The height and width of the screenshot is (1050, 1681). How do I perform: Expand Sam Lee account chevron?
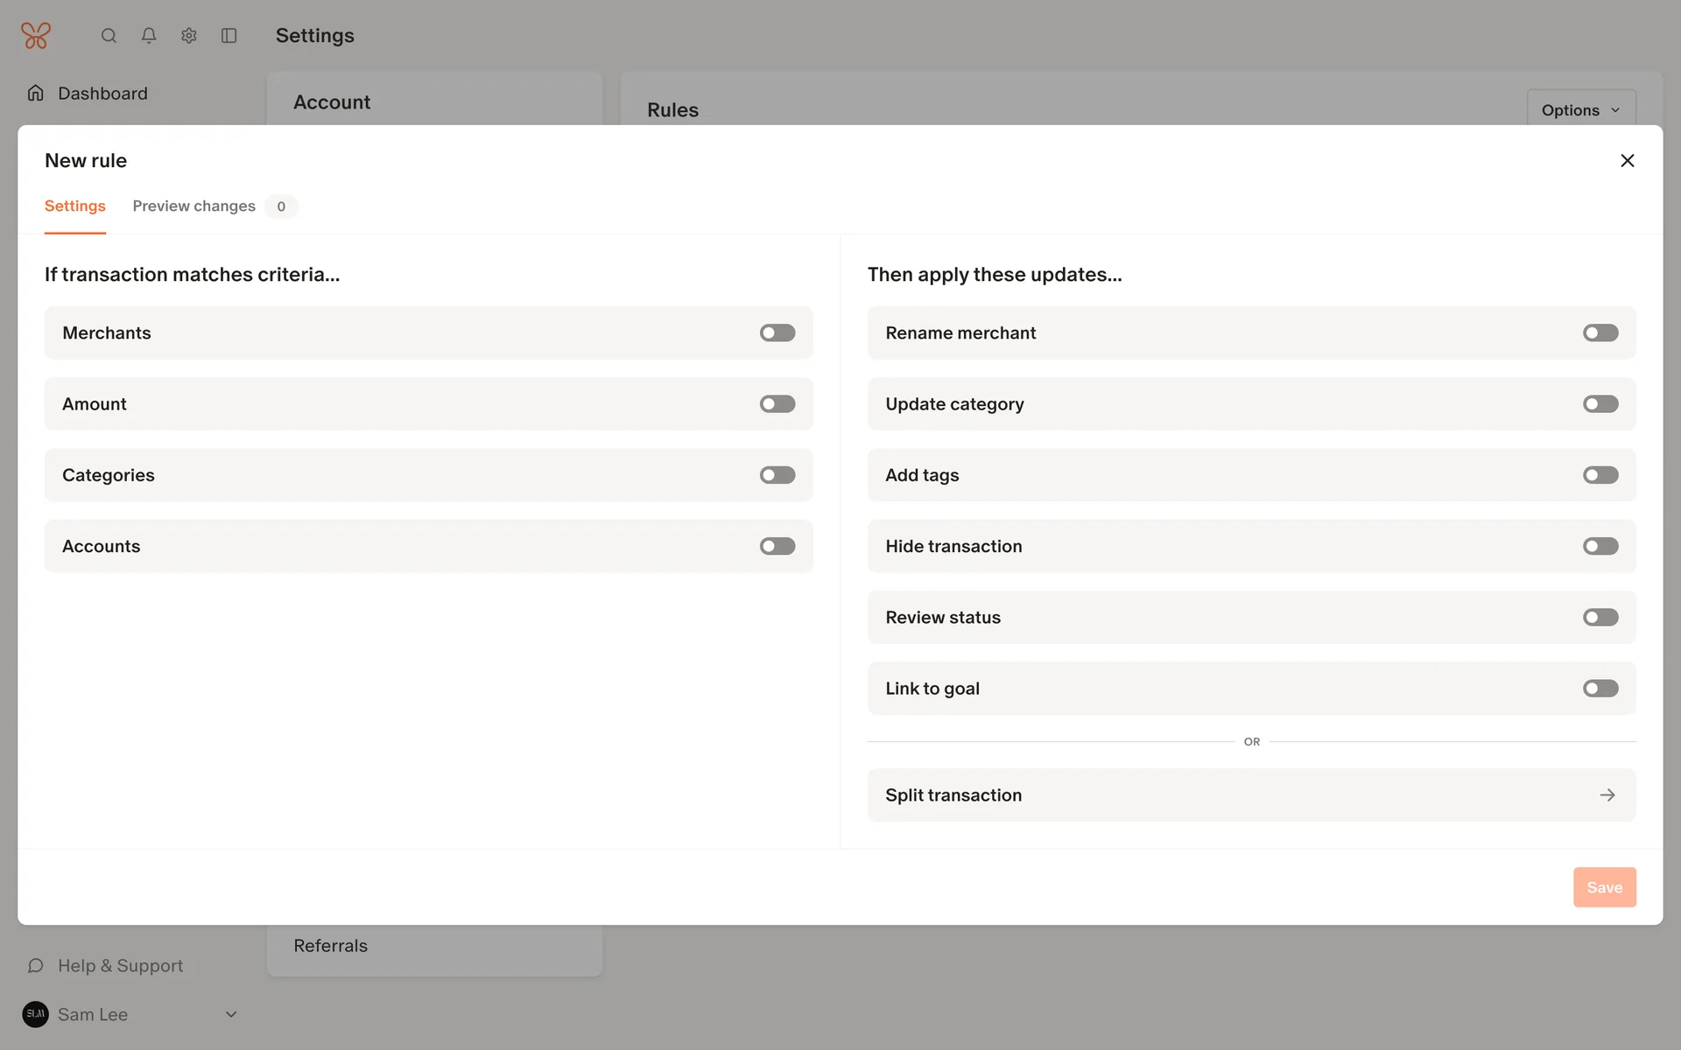231,1014
